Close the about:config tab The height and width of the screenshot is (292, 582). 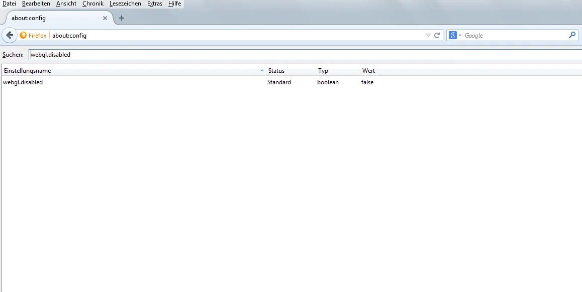pos(105,18)
